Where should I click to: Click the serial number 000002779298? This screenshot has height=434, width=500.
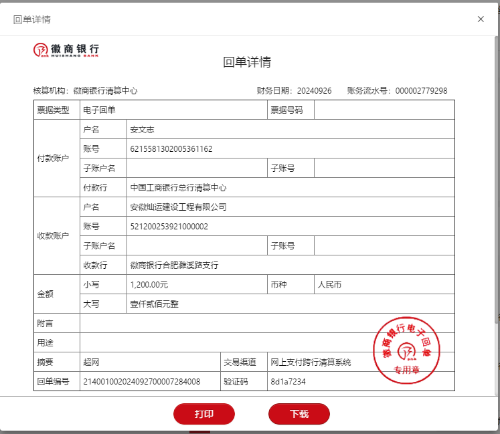(x=421, y=91)
